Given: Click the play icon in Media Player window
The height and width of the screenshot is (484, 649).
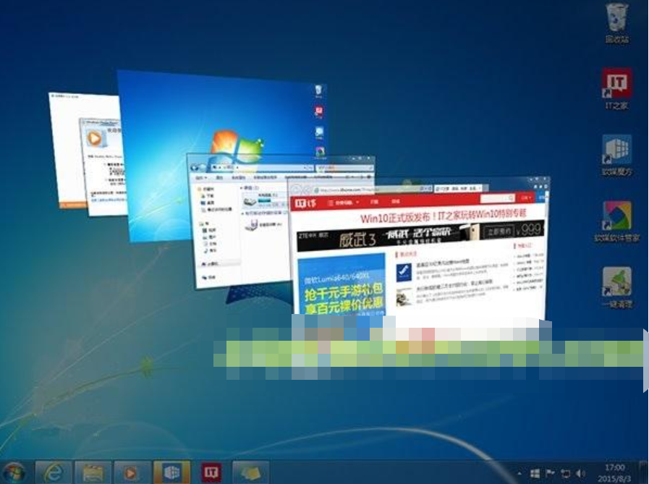Looking at the screenshot, I should click(94, 138).
